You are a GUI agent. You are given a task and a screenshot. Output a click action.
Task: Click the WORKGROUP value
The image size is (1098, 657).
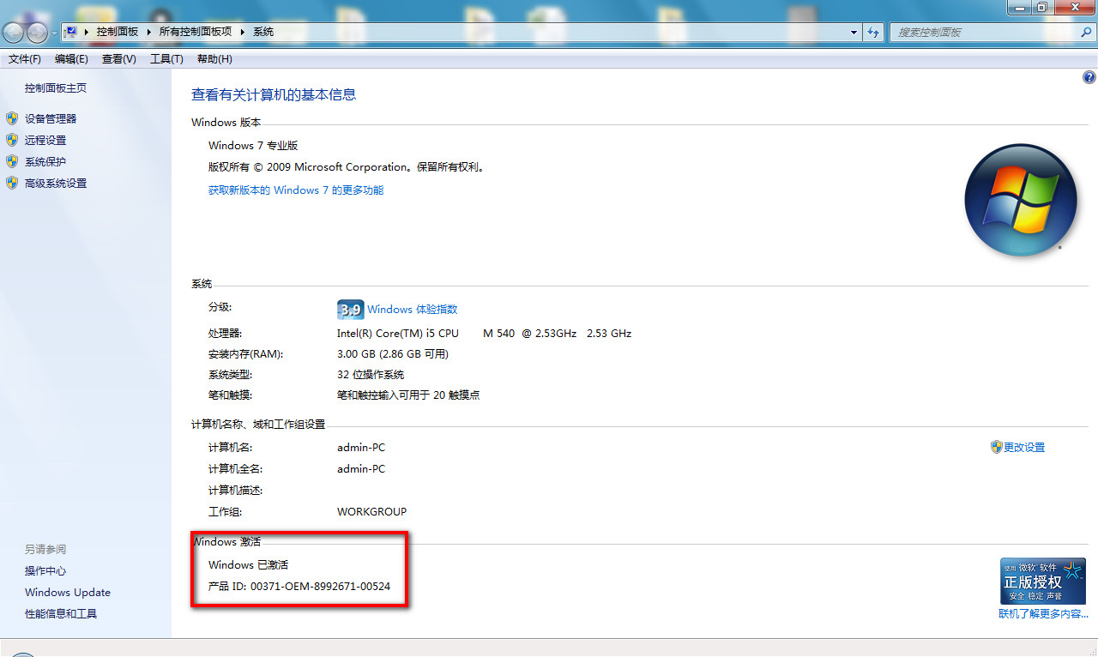pyautogui.click(x=372, y=512)
